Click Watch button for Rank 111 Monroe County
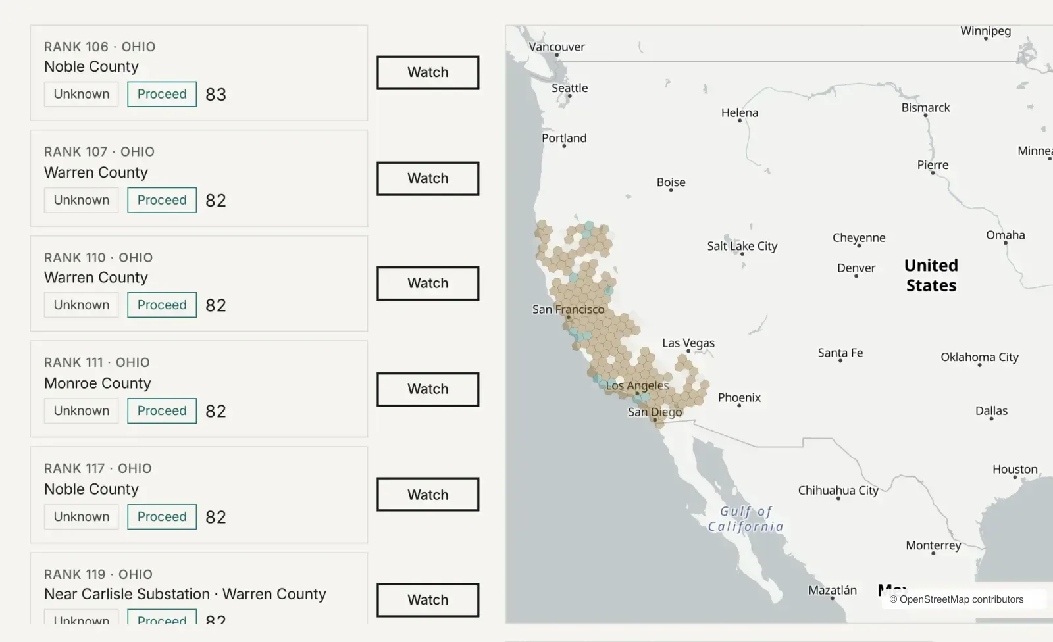 tap(428, 389)
